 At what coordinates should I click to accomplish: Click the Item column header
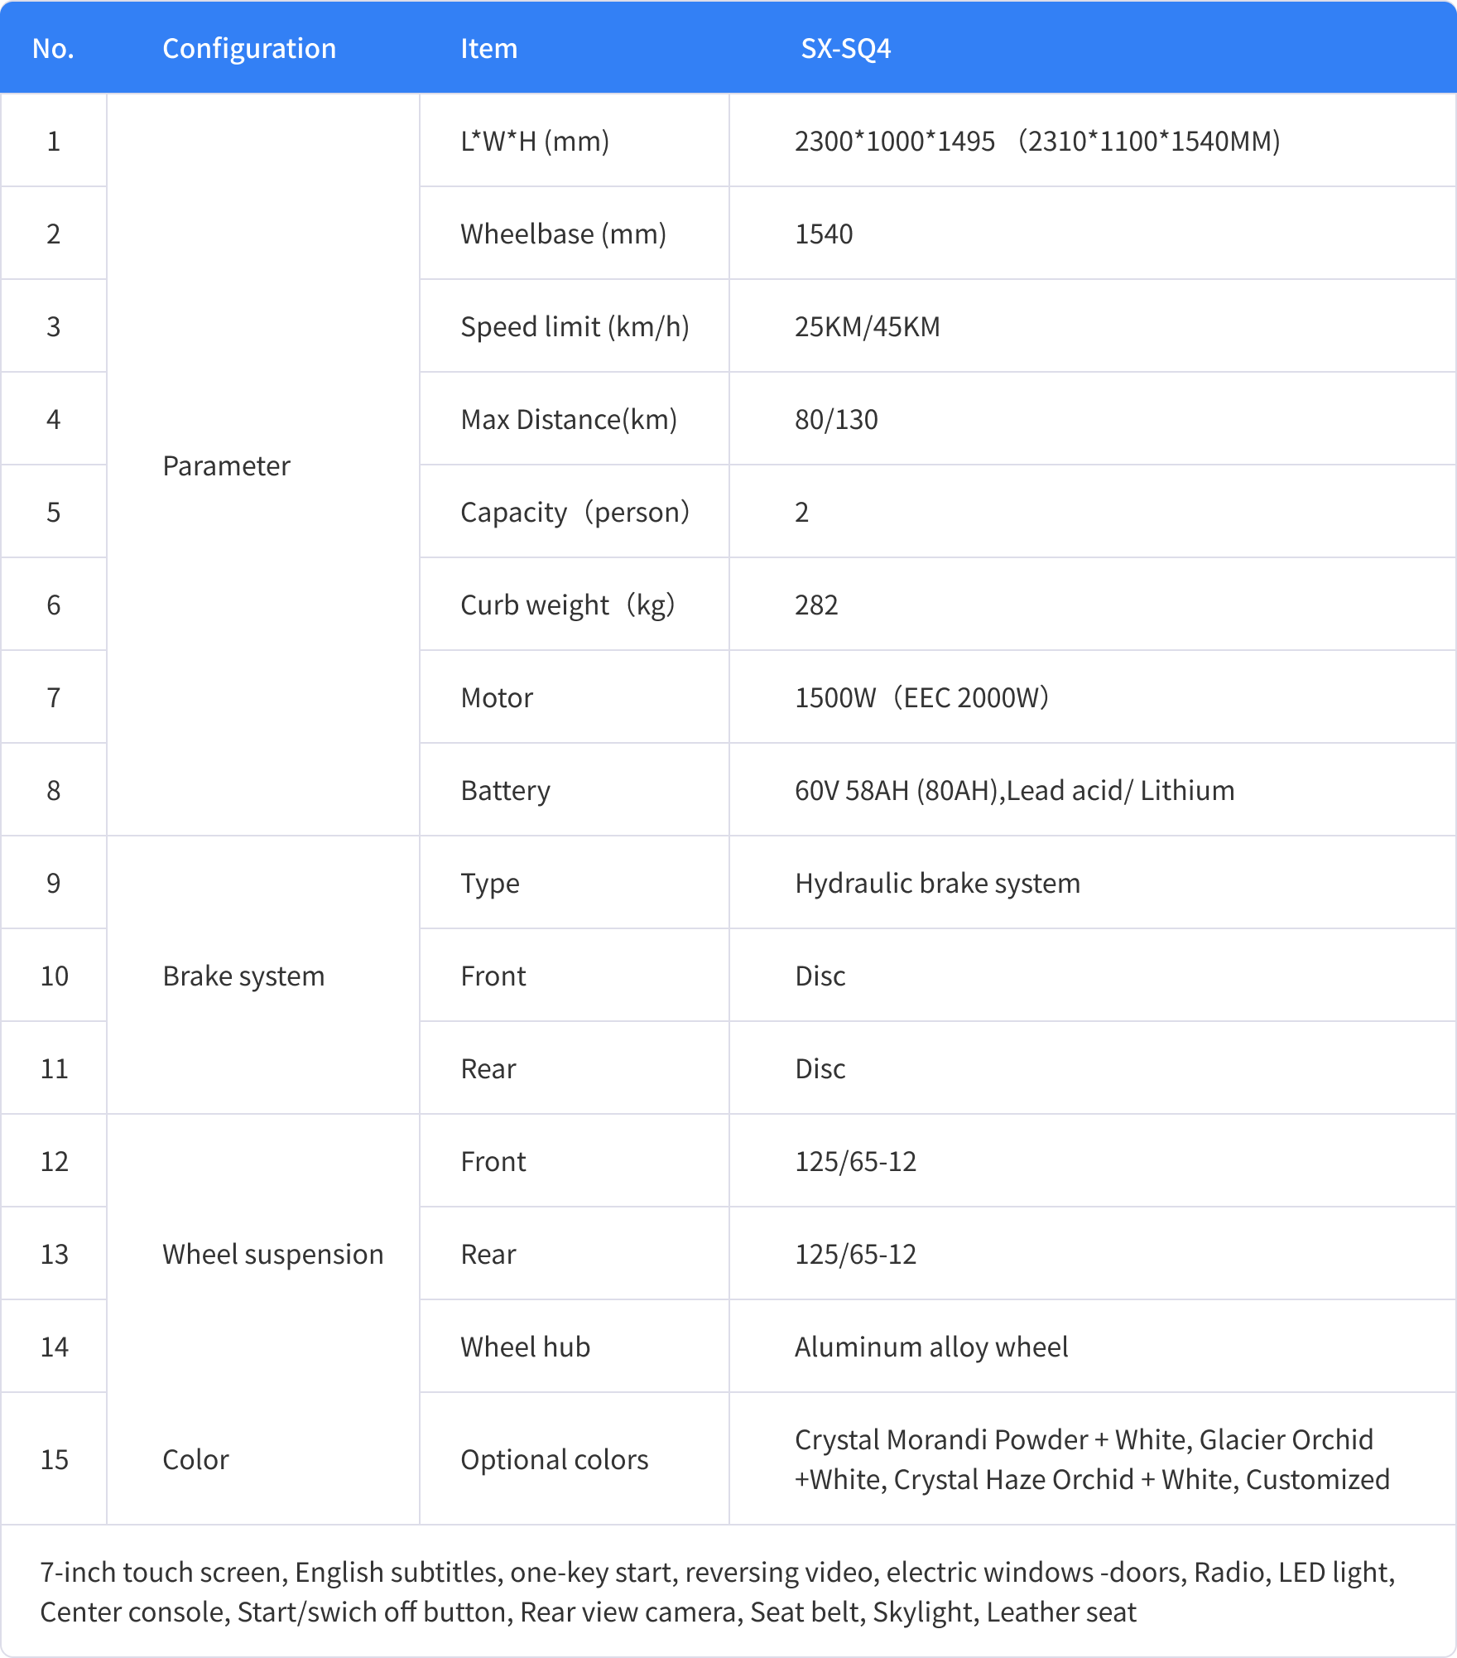(488, 49)
